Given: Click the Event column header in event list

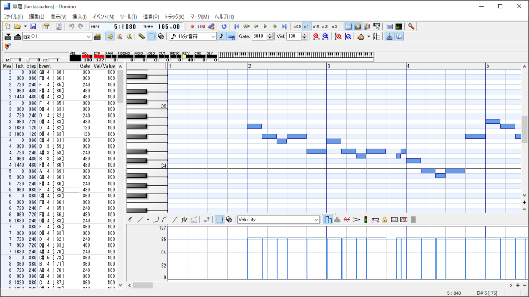Looking at the screenshot, I should coord(58,66).
